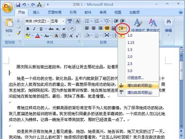The image size is (185, 139).
Task: Open the font size dropdown 五号
Action: 58,21
